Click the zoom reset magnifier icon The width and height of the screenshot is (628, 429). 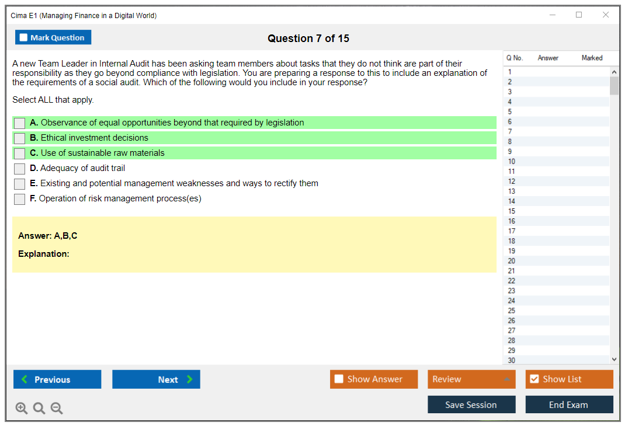[39, 409]
